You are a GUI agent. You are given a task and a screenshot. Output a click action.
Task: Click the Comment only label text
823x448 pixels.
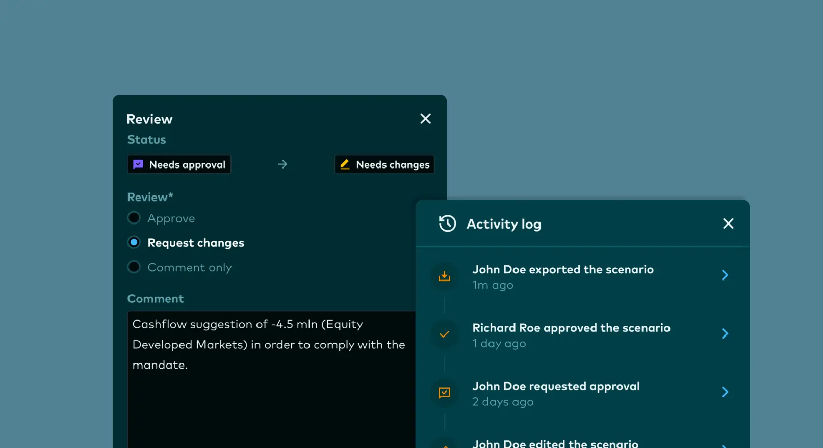[190, 267]
